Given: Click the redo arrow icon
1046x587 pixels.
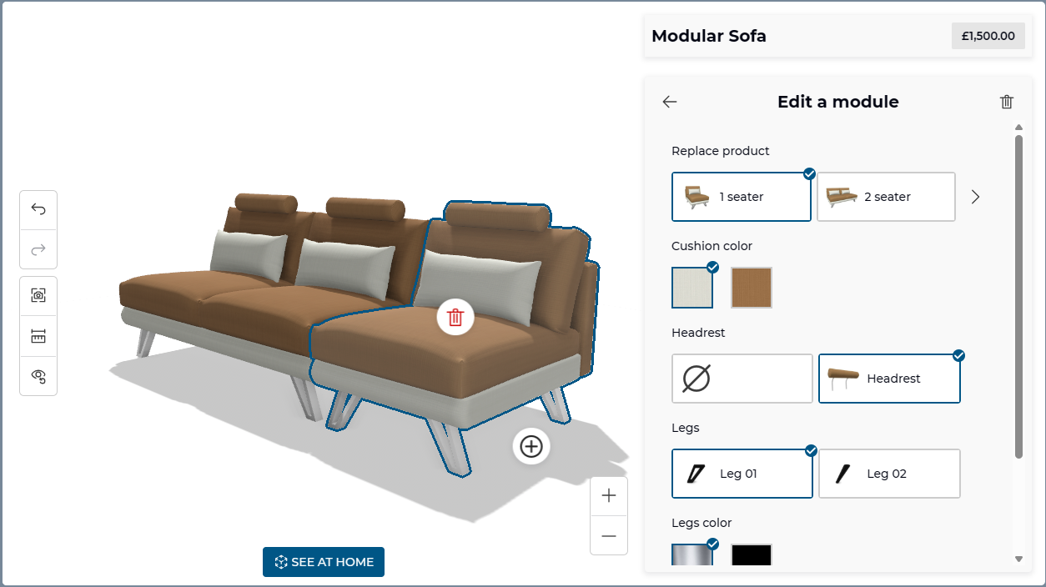Looking at the screenshot, I should tap(38, 249).
